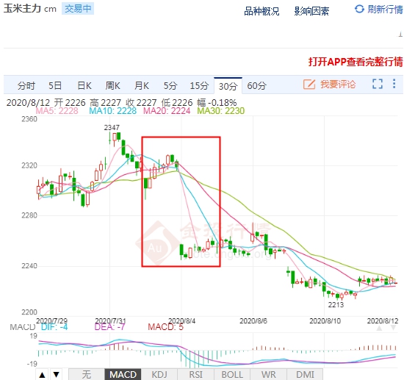Click 打开APP查看完整行情 link
Image resolution: width=404 pixels, height=380 pixels.
(356, 62)
